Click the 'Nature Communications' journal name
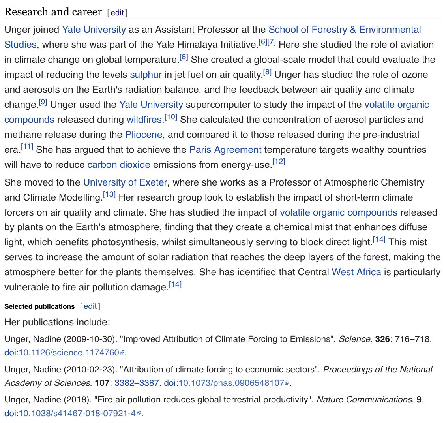444x423 pixels. [x=365, y=399]
